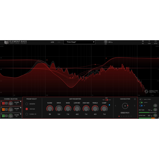Screen dimensions: 159x159
Task: Select the Clean / DI preamp radio button
Action: (x=27, y=114)
